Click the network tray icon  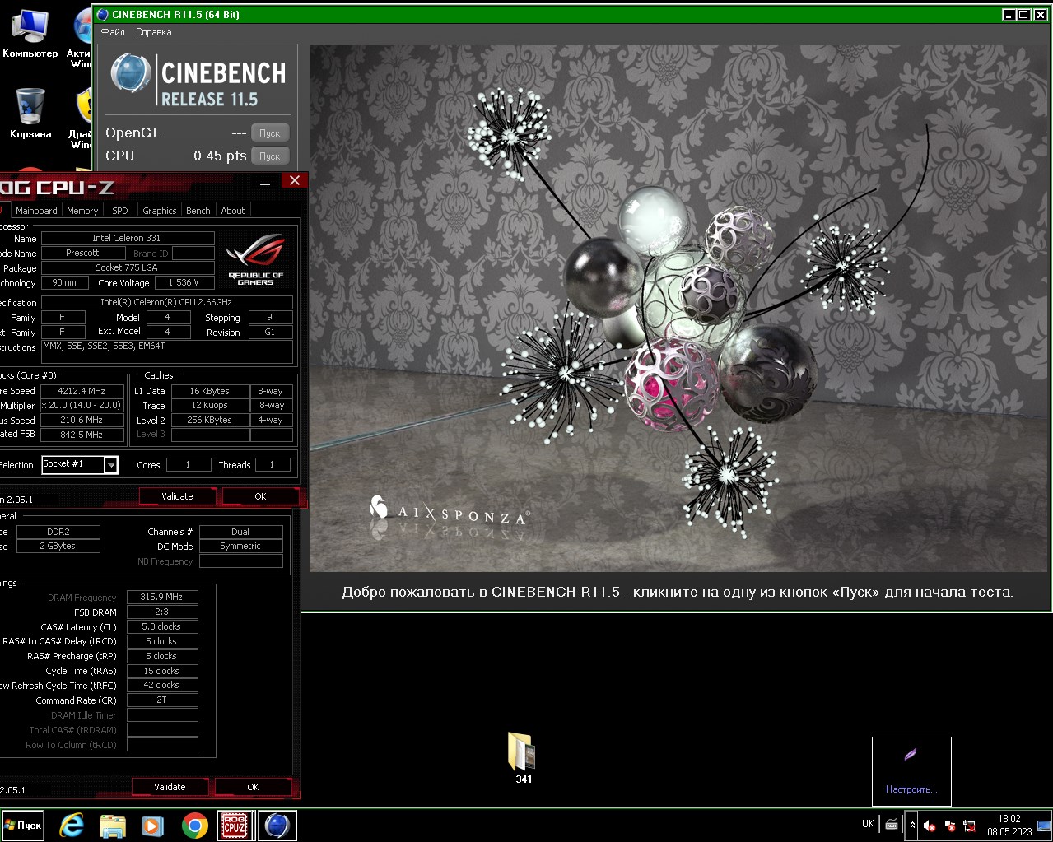pos(969,826)
